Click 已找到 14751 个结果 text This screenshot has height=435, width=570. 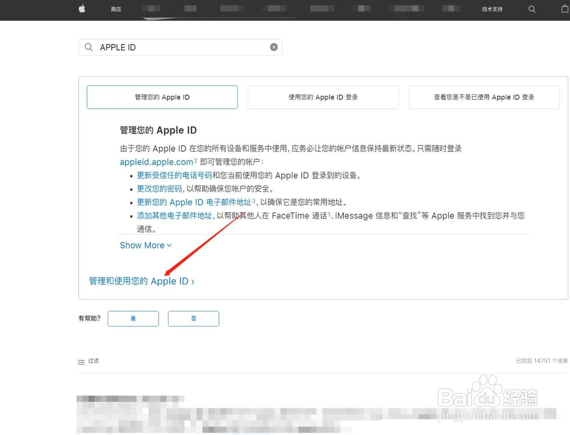[x=542, y=361]
